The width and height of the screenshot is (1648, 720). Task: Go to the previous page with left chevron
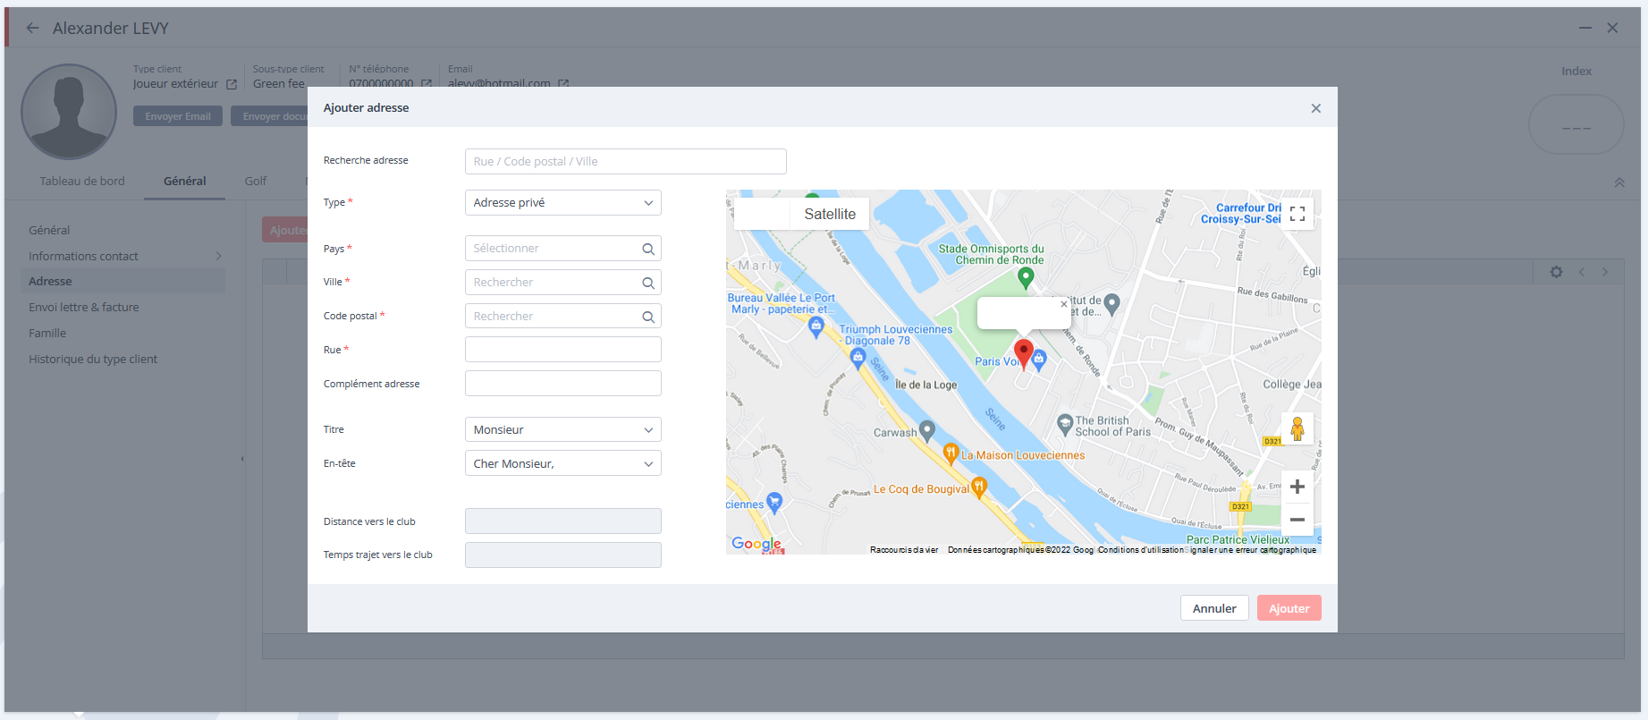point(1581,272)
